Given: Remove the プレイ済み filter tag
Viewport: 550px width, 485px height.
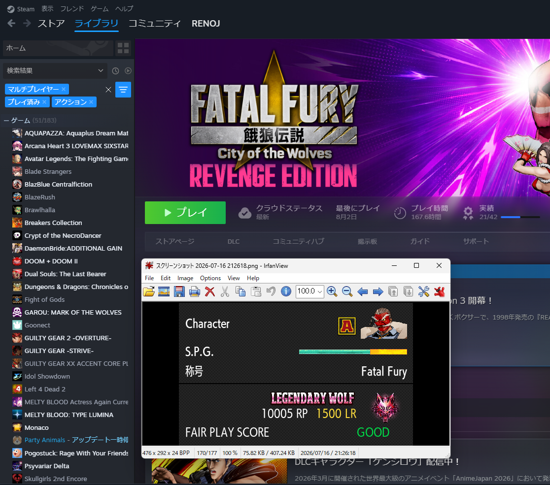Looking at the screenshot, I should 44,102.
